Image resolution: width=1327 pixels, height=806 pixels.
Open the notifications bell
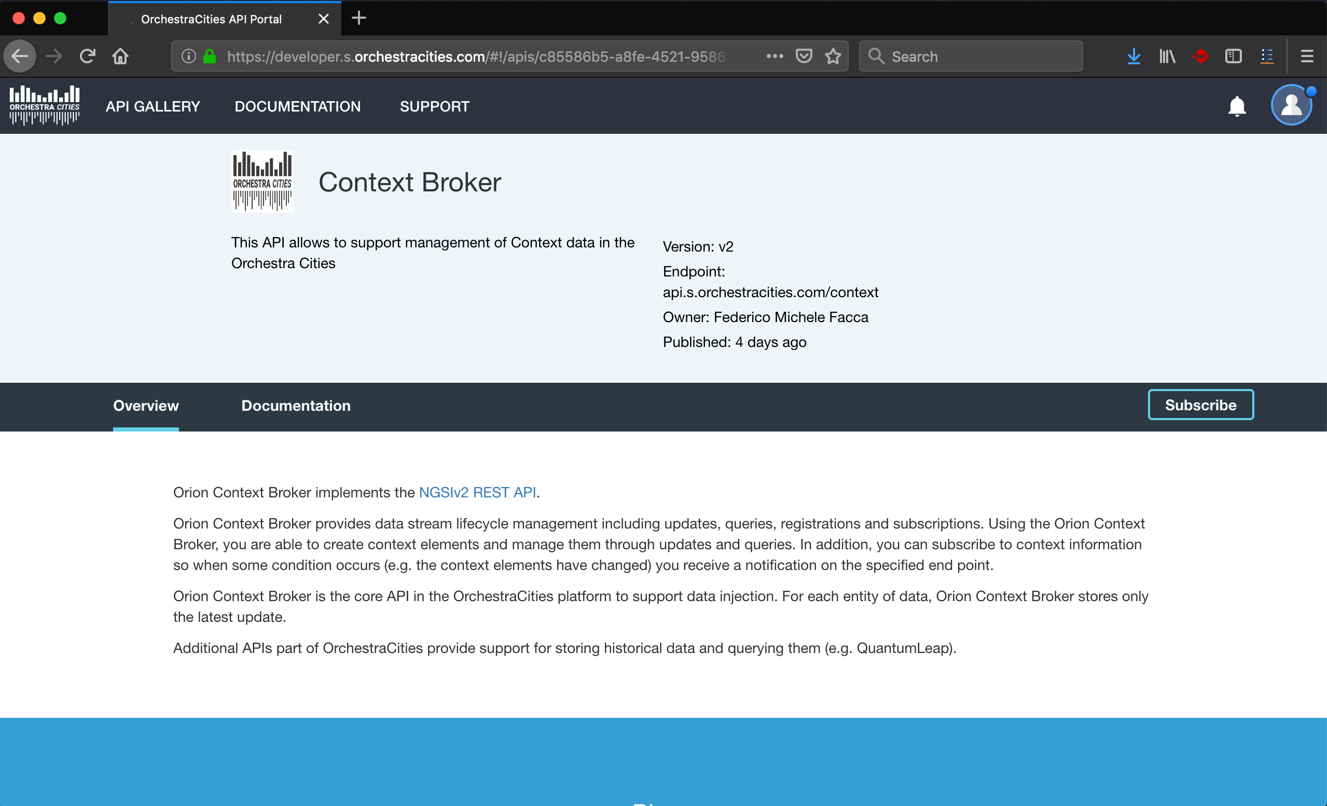[x=1237, y=106]
